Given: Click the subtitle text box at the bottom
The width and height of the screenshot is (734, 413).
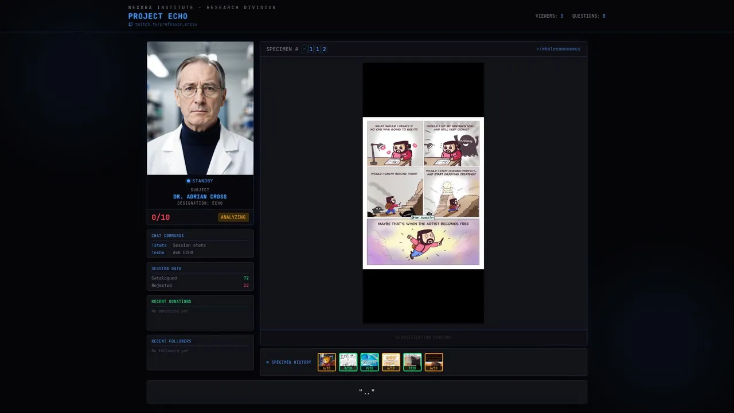Looking at the screenshot, I should 367,392.
